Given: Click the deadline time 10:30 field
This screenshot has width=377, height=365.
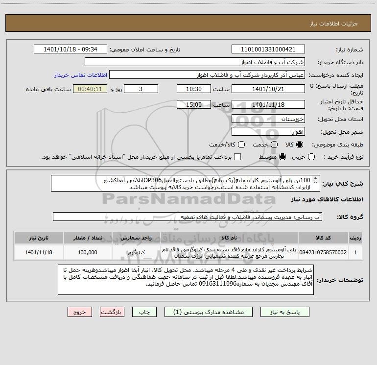Looking at the screenshot, I should point(194,89).
